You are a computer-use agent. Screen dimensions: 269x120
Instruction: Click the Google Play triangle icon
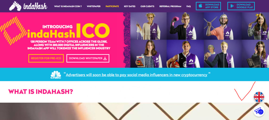tap(232, 6)
